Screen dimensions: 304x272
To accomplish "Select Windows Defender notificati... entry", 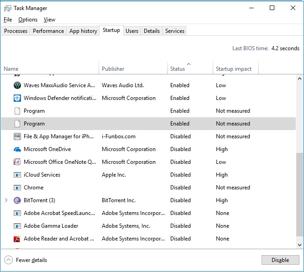I will point(60,98).
